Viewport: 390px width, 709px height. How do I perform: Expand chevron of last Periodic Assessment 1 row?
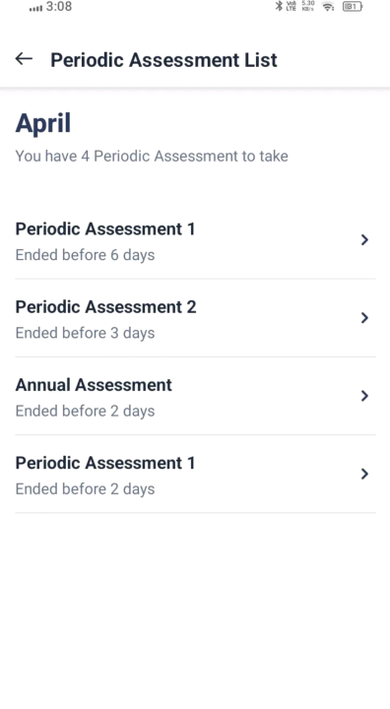364,474
